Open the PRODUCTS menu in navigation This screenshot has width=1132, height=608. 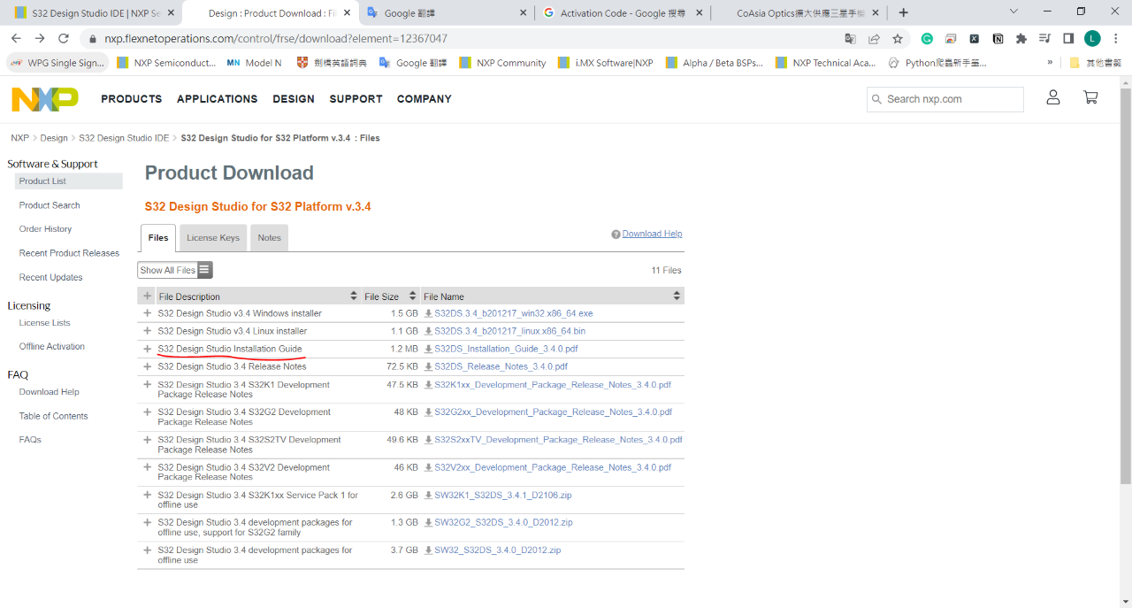tap(131, 99)
